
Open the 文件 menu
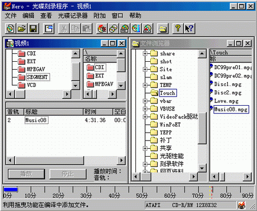(11, 15)
